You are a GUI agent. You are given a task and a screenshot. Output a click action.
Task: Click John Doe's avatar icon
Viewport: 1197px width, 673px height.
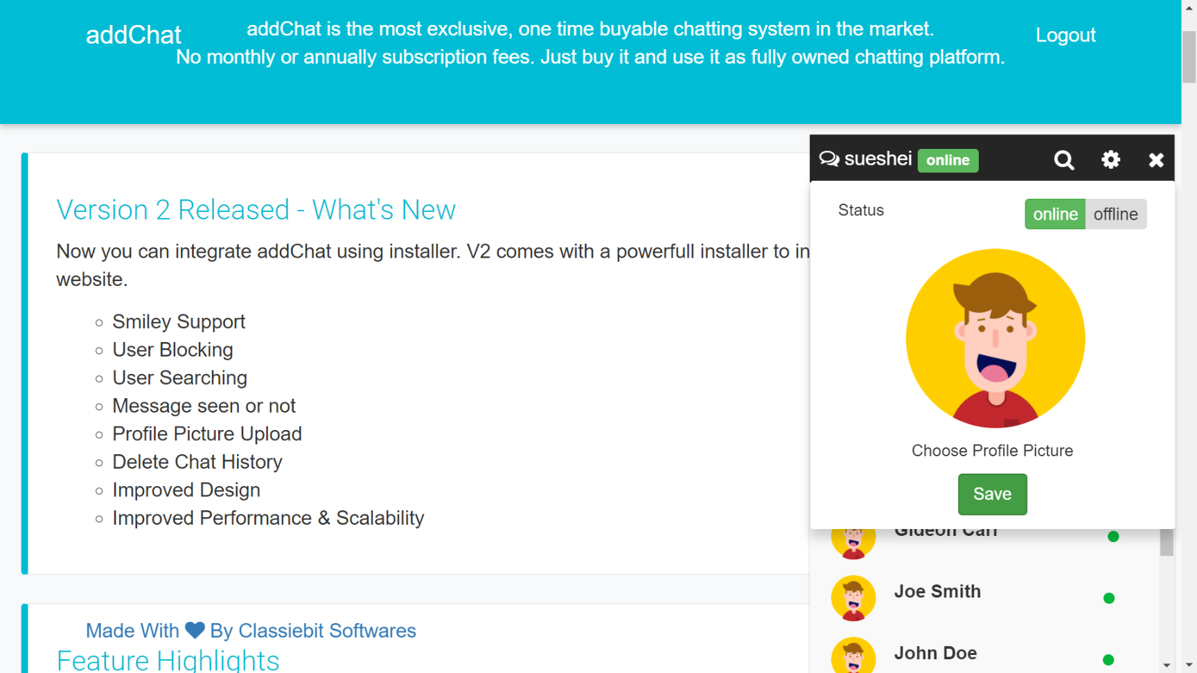point(853,656)
